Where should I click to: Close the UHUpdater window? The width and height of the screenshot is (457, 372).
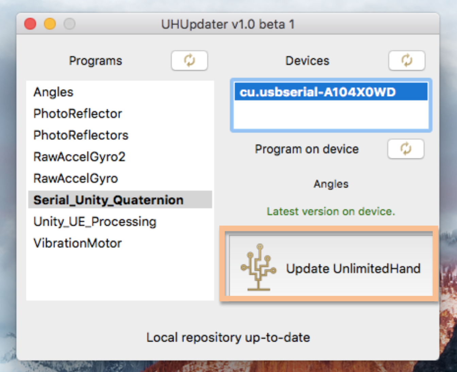[x=30, y=24]
